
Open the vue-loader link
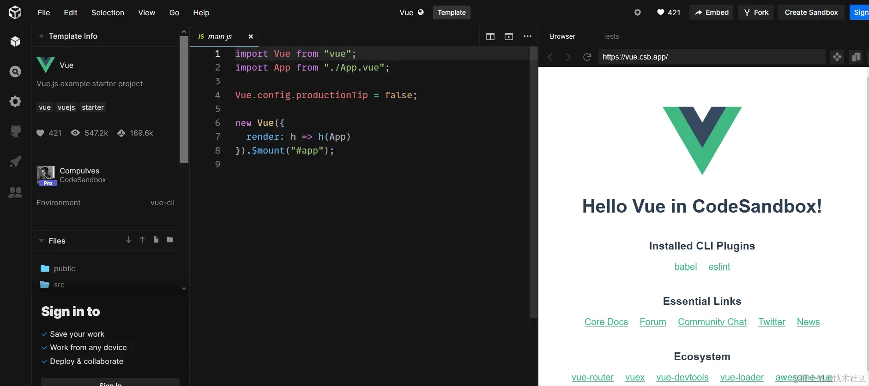pos(742,377)
